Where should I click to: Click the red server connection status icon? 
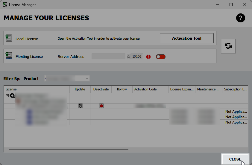click(x=148, y=57)
